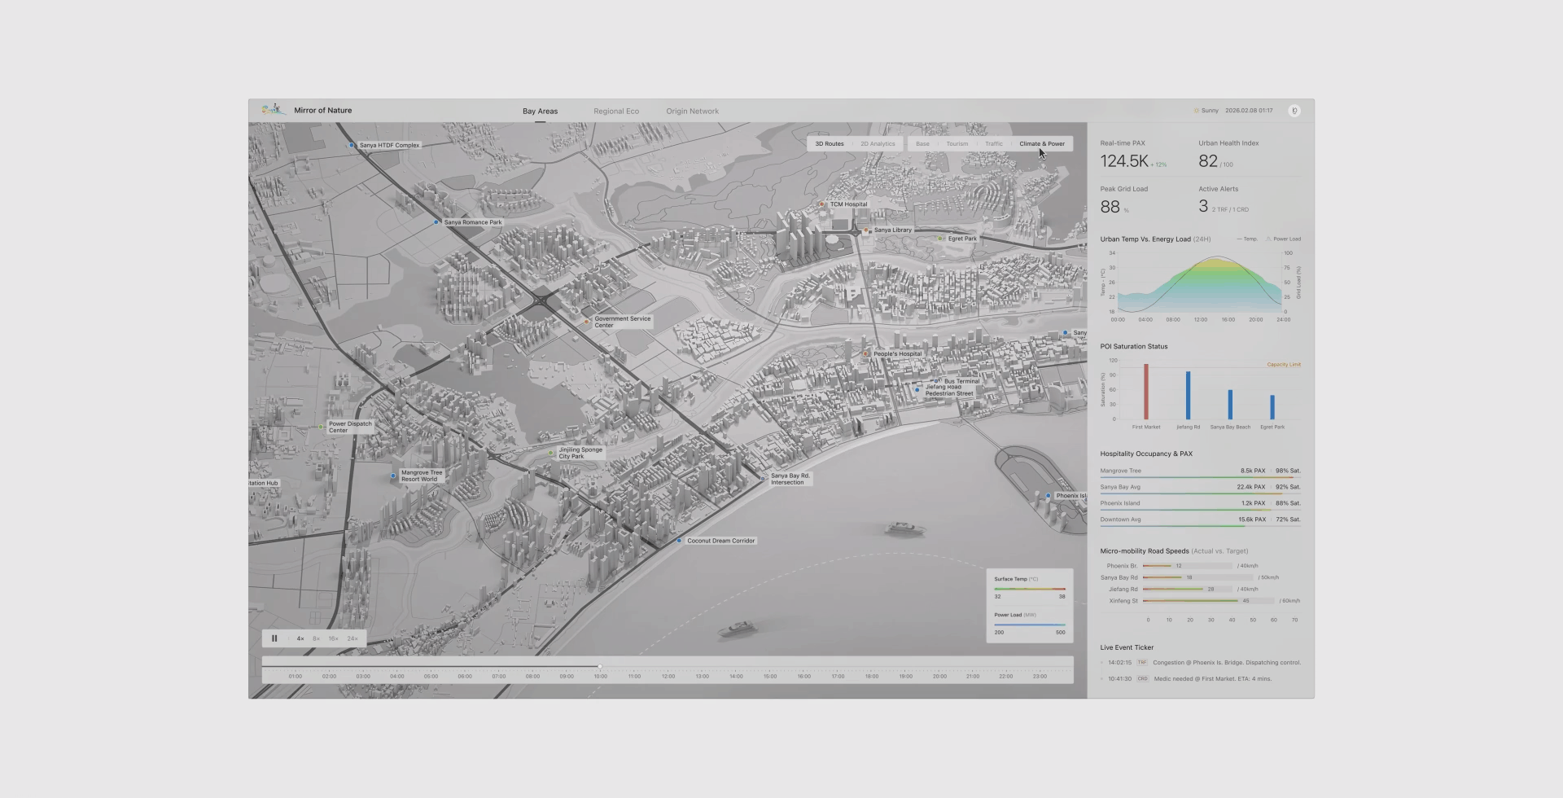Click the Power Load gradient bar
1563x798 pixels.
1030,625
